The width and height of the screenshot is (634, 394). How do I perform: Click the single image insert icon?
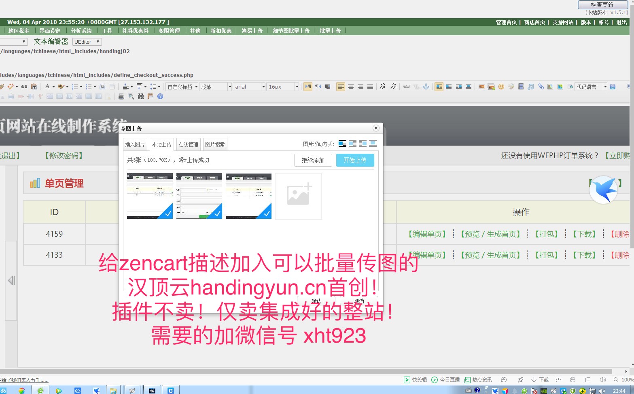482,87
